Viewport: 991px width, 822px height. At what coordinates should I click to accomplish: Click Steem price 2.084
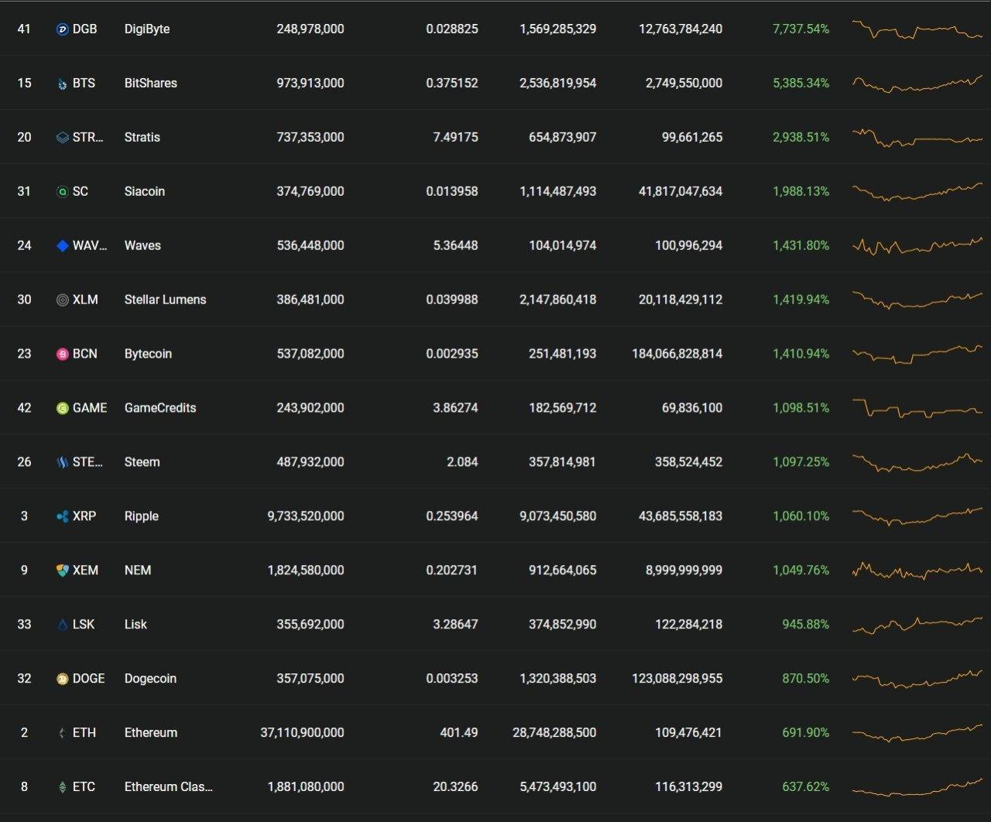click(462, 462)
